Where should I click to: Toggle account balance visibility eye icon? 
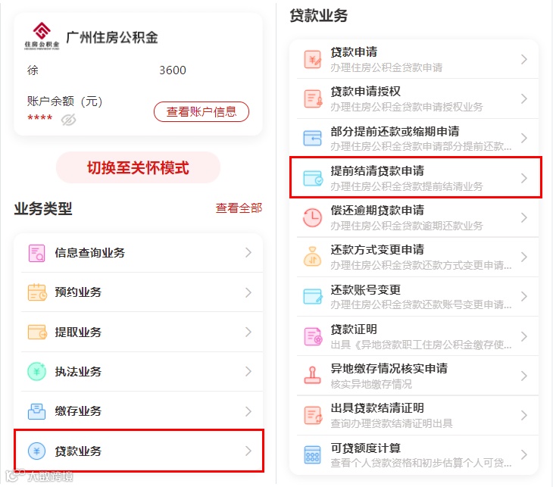69,120
